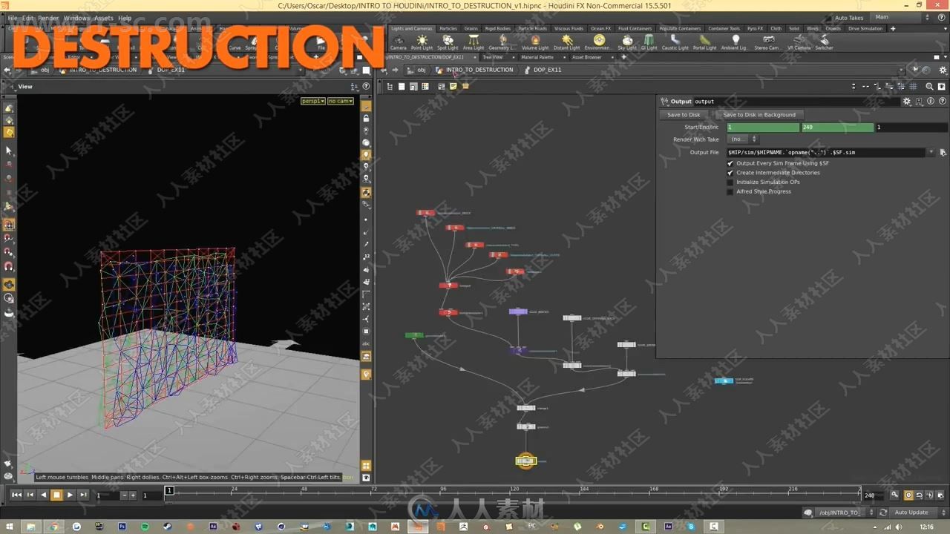Create an Ambient Light from the shelf
Screen dimensions: 950x534
(x=736, y=42)
